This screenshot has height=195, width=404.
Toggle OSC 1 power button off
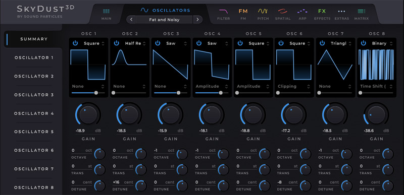tap(75, 43)
